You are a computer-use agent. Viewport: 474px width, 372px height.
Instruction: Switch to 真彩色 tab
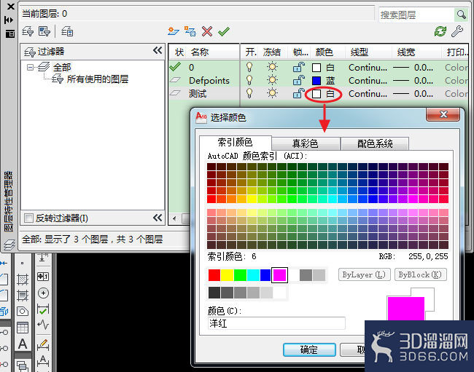tap(306, 143)
